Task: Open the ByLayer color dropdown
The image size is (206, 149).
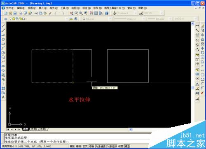Action: tap(97, 19)
